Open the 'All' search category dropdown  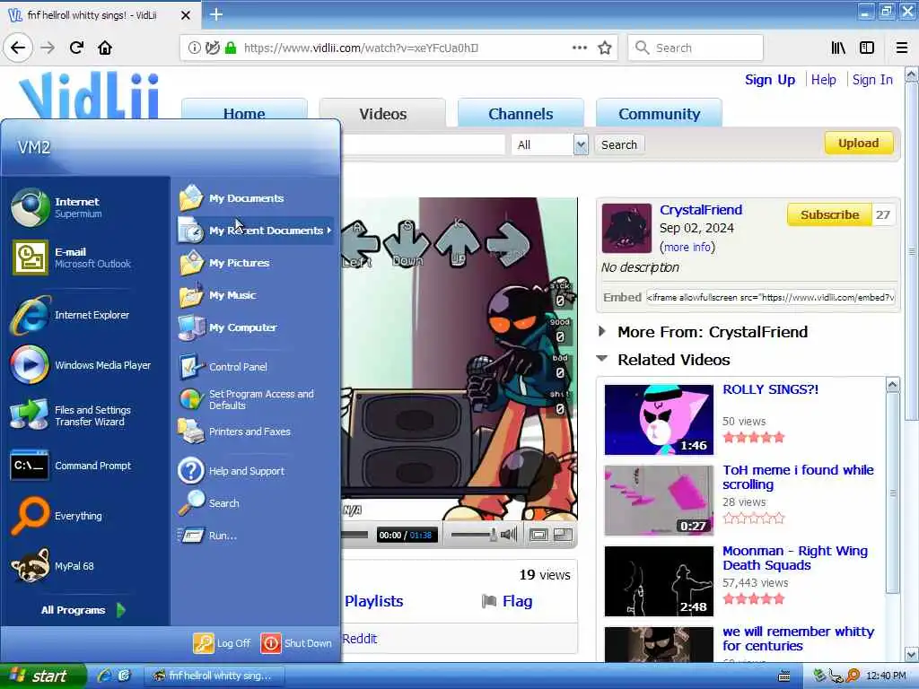pos(549,144)
